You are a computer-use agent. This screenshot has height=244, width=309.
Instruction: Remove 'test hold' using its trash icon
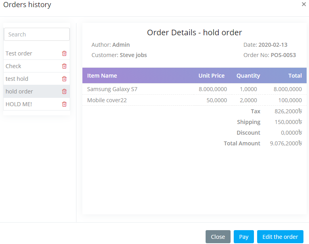click(x=64, y=79)
